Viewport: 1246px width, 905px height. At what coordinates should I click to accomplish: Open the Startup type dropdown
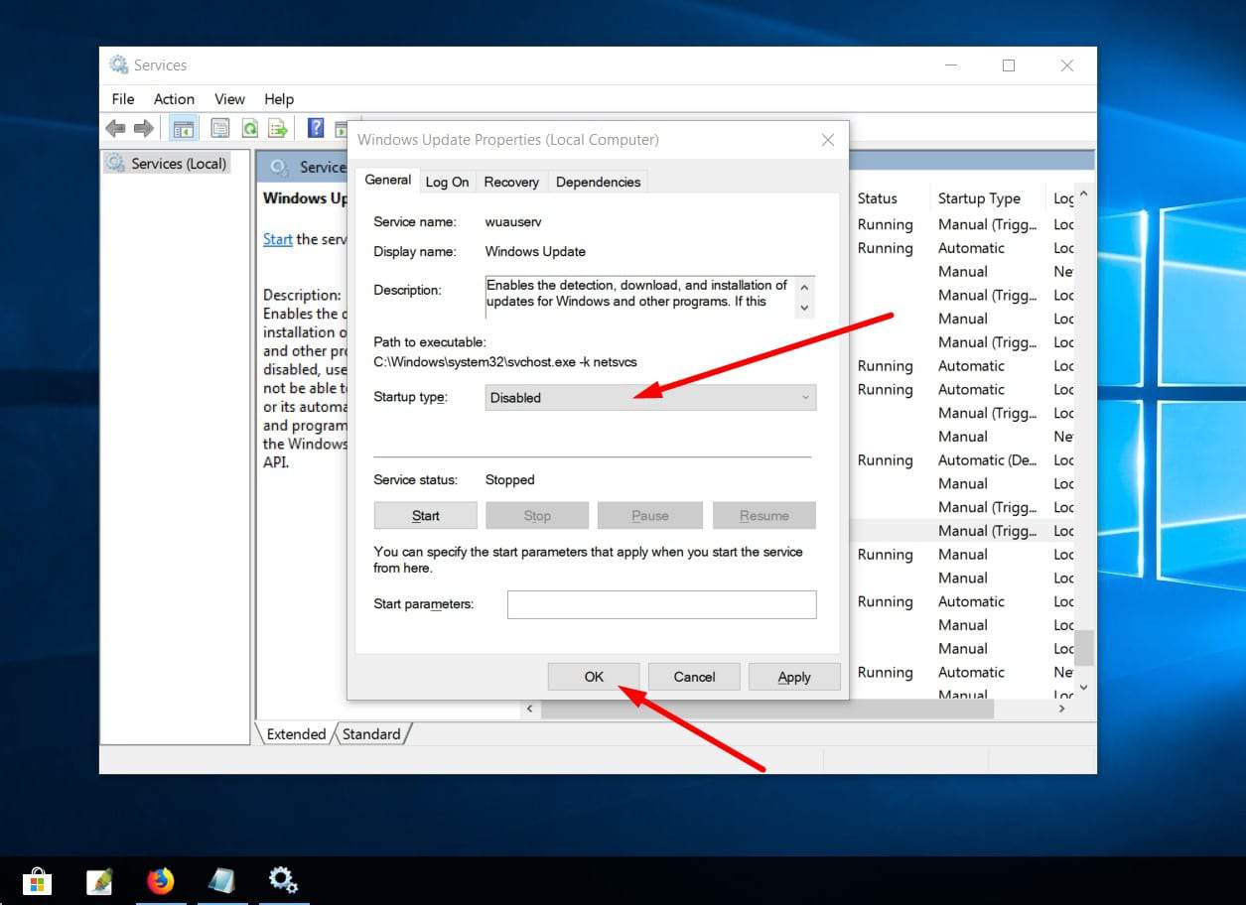tap(650, 398)
